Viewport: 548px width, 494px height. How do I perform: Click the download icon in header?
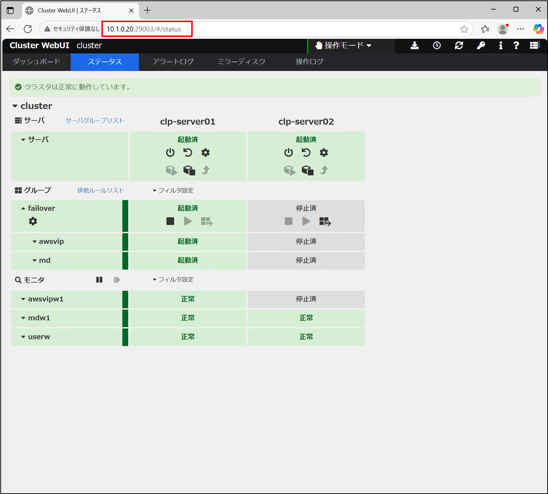415,46
